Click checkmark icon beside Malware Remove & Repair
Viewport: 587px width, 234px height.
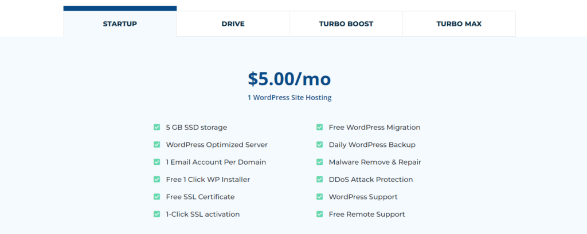[319, 162]
